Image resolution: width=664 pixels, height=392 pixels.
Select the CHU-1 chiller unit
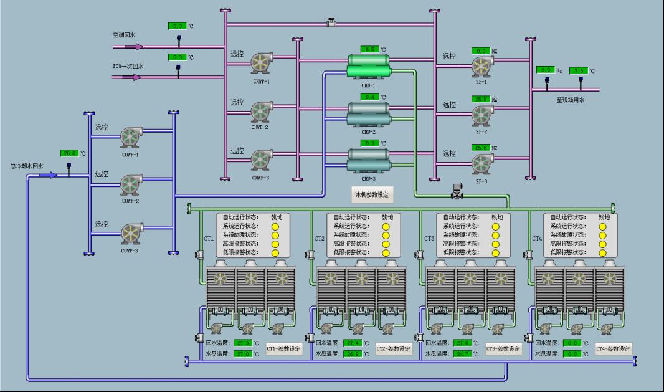click(368, 66)
